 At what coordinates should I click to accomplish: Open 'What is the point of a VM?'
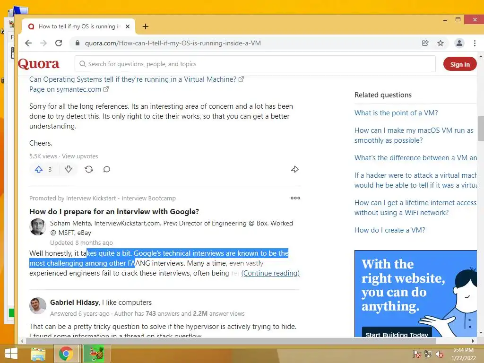pos(396,113)
